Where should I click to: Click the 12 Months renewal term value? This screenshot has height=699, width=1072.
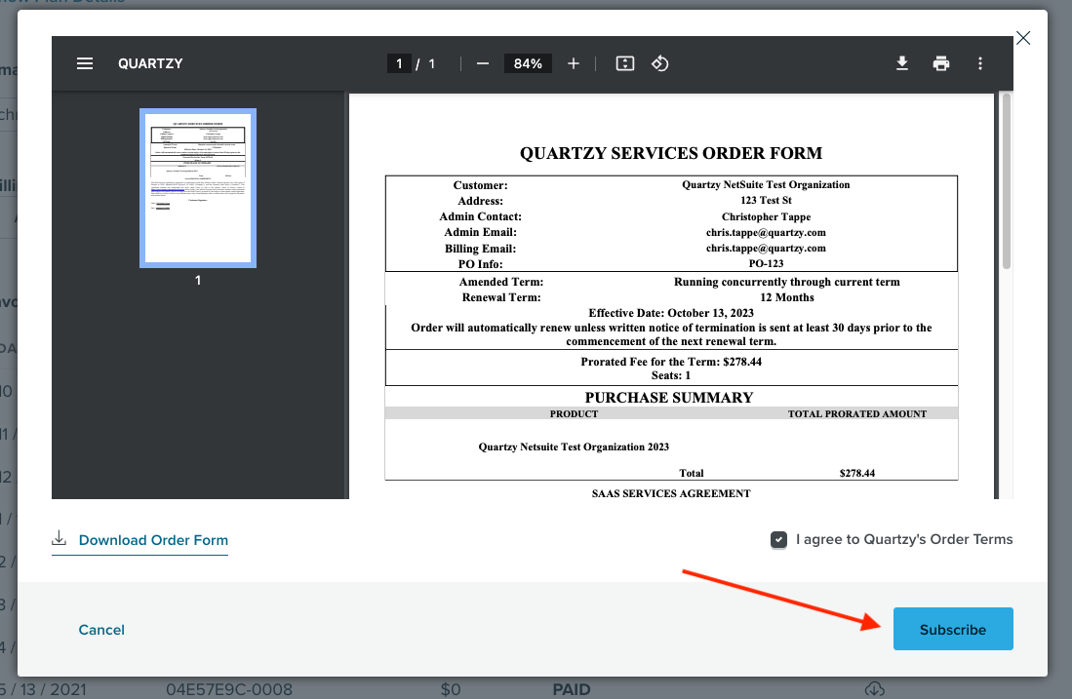tap(787, 297)
